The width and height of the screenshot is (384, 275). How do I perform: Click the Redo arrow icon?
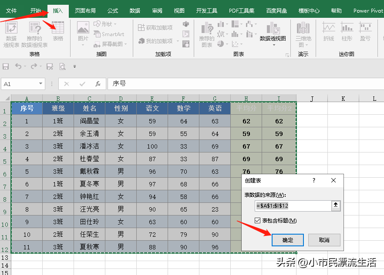[34, 66]
